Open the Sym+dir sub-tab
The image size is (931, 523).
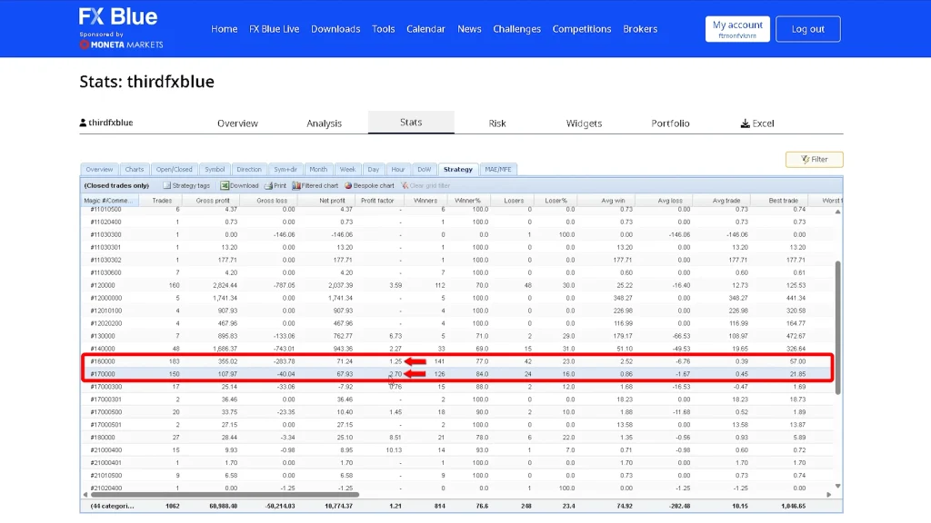(x=285, y=170)
